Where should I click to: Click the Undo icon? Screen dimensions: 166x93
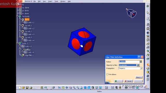(x=46, y=88)
